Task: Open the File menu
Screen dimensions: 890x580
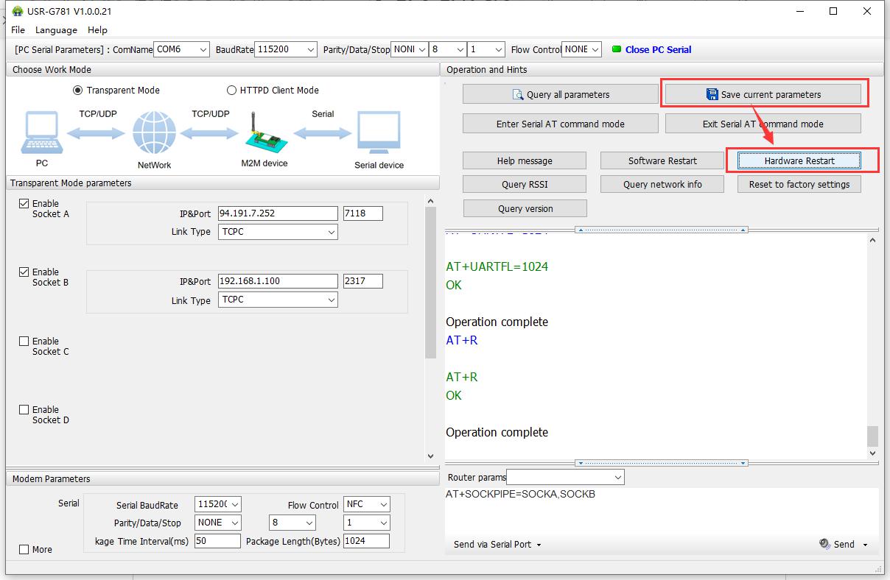Action: click(18, 30)
